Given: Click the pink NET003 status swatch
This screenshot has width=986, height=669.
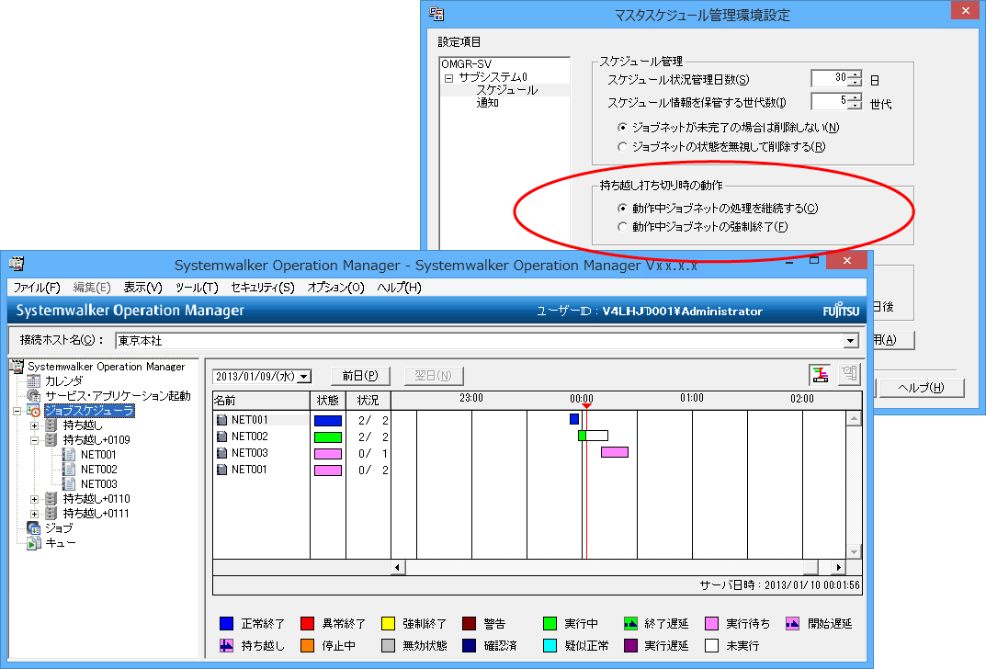Looking at the screenshot, I should (x=328, y=453).
